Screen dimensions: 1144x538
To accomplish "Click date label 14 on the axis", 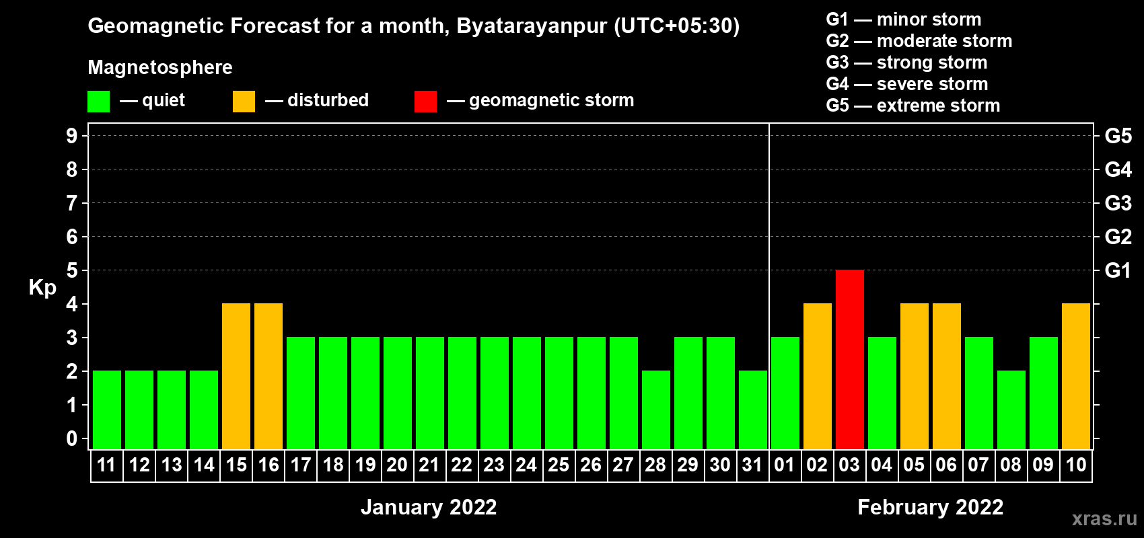I will click(204, 465).
